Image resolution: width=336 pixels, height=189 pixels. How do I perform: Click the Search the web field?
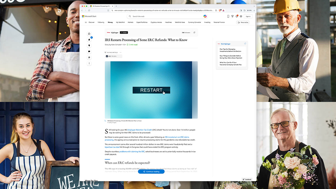point(167,16)
